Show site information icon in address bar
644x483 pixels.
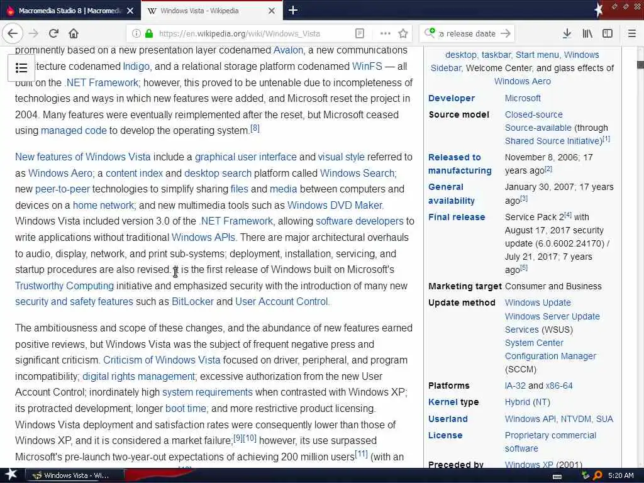tap(136, 34)
